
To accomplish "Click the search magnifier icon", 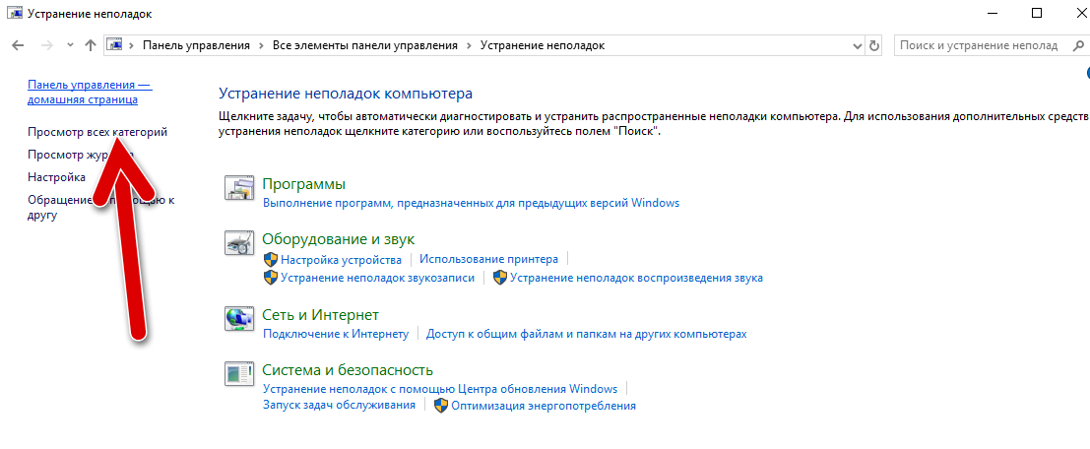I will click(x=1076, y=45).
